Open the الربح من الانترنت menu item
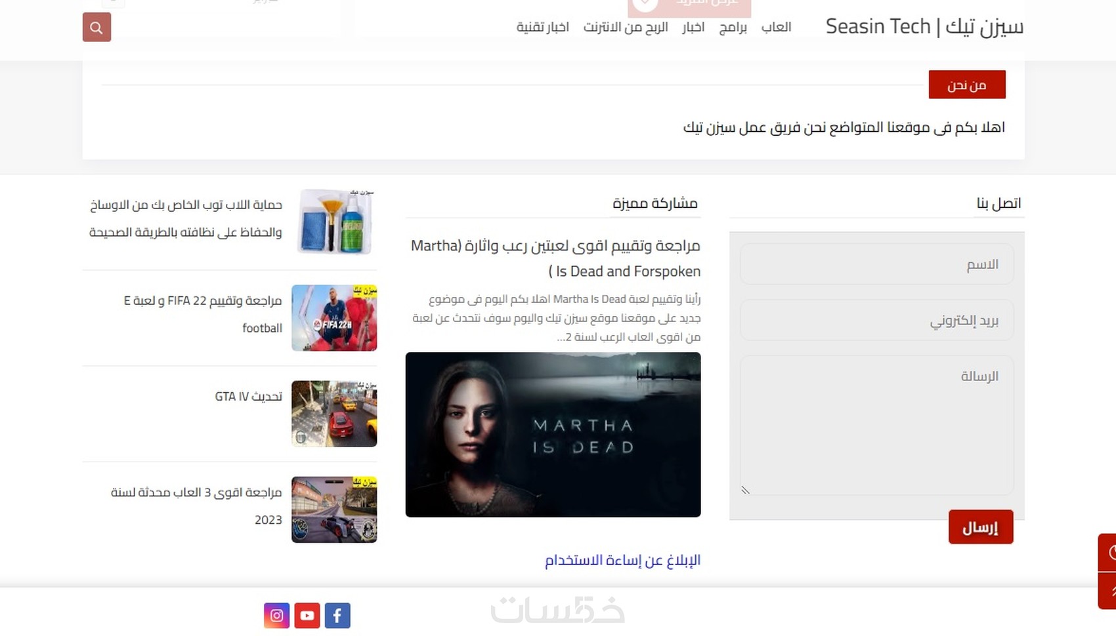 tap(626, 27)
